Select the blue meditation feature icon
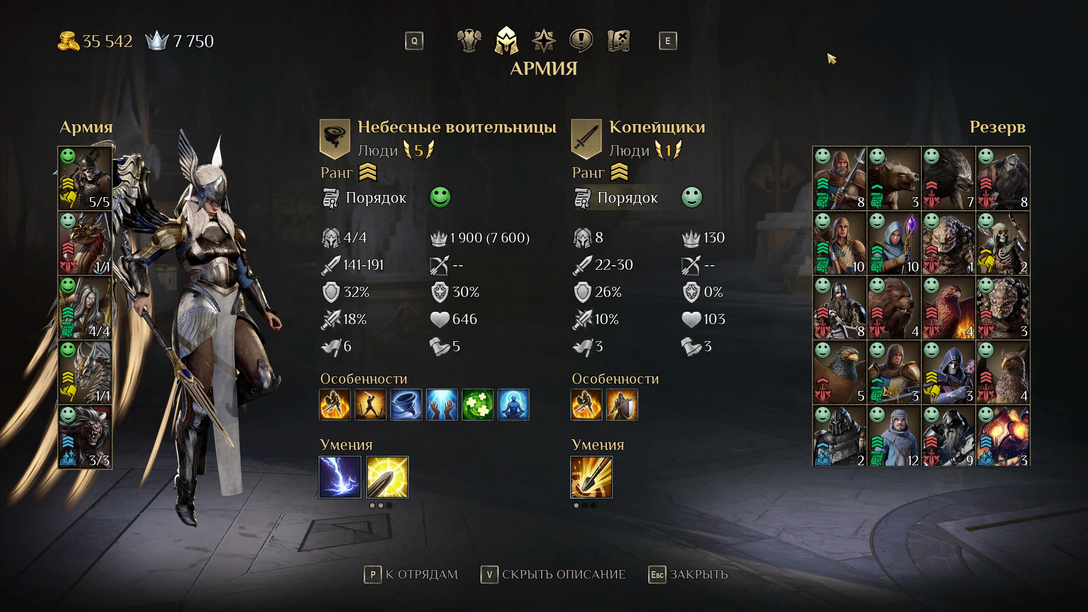The height and width of the screenshot is (612, 1088). click(513, 405)
